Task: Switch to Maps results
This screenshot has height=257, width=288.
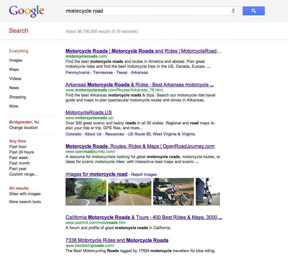Action: (x=14, y=70)
